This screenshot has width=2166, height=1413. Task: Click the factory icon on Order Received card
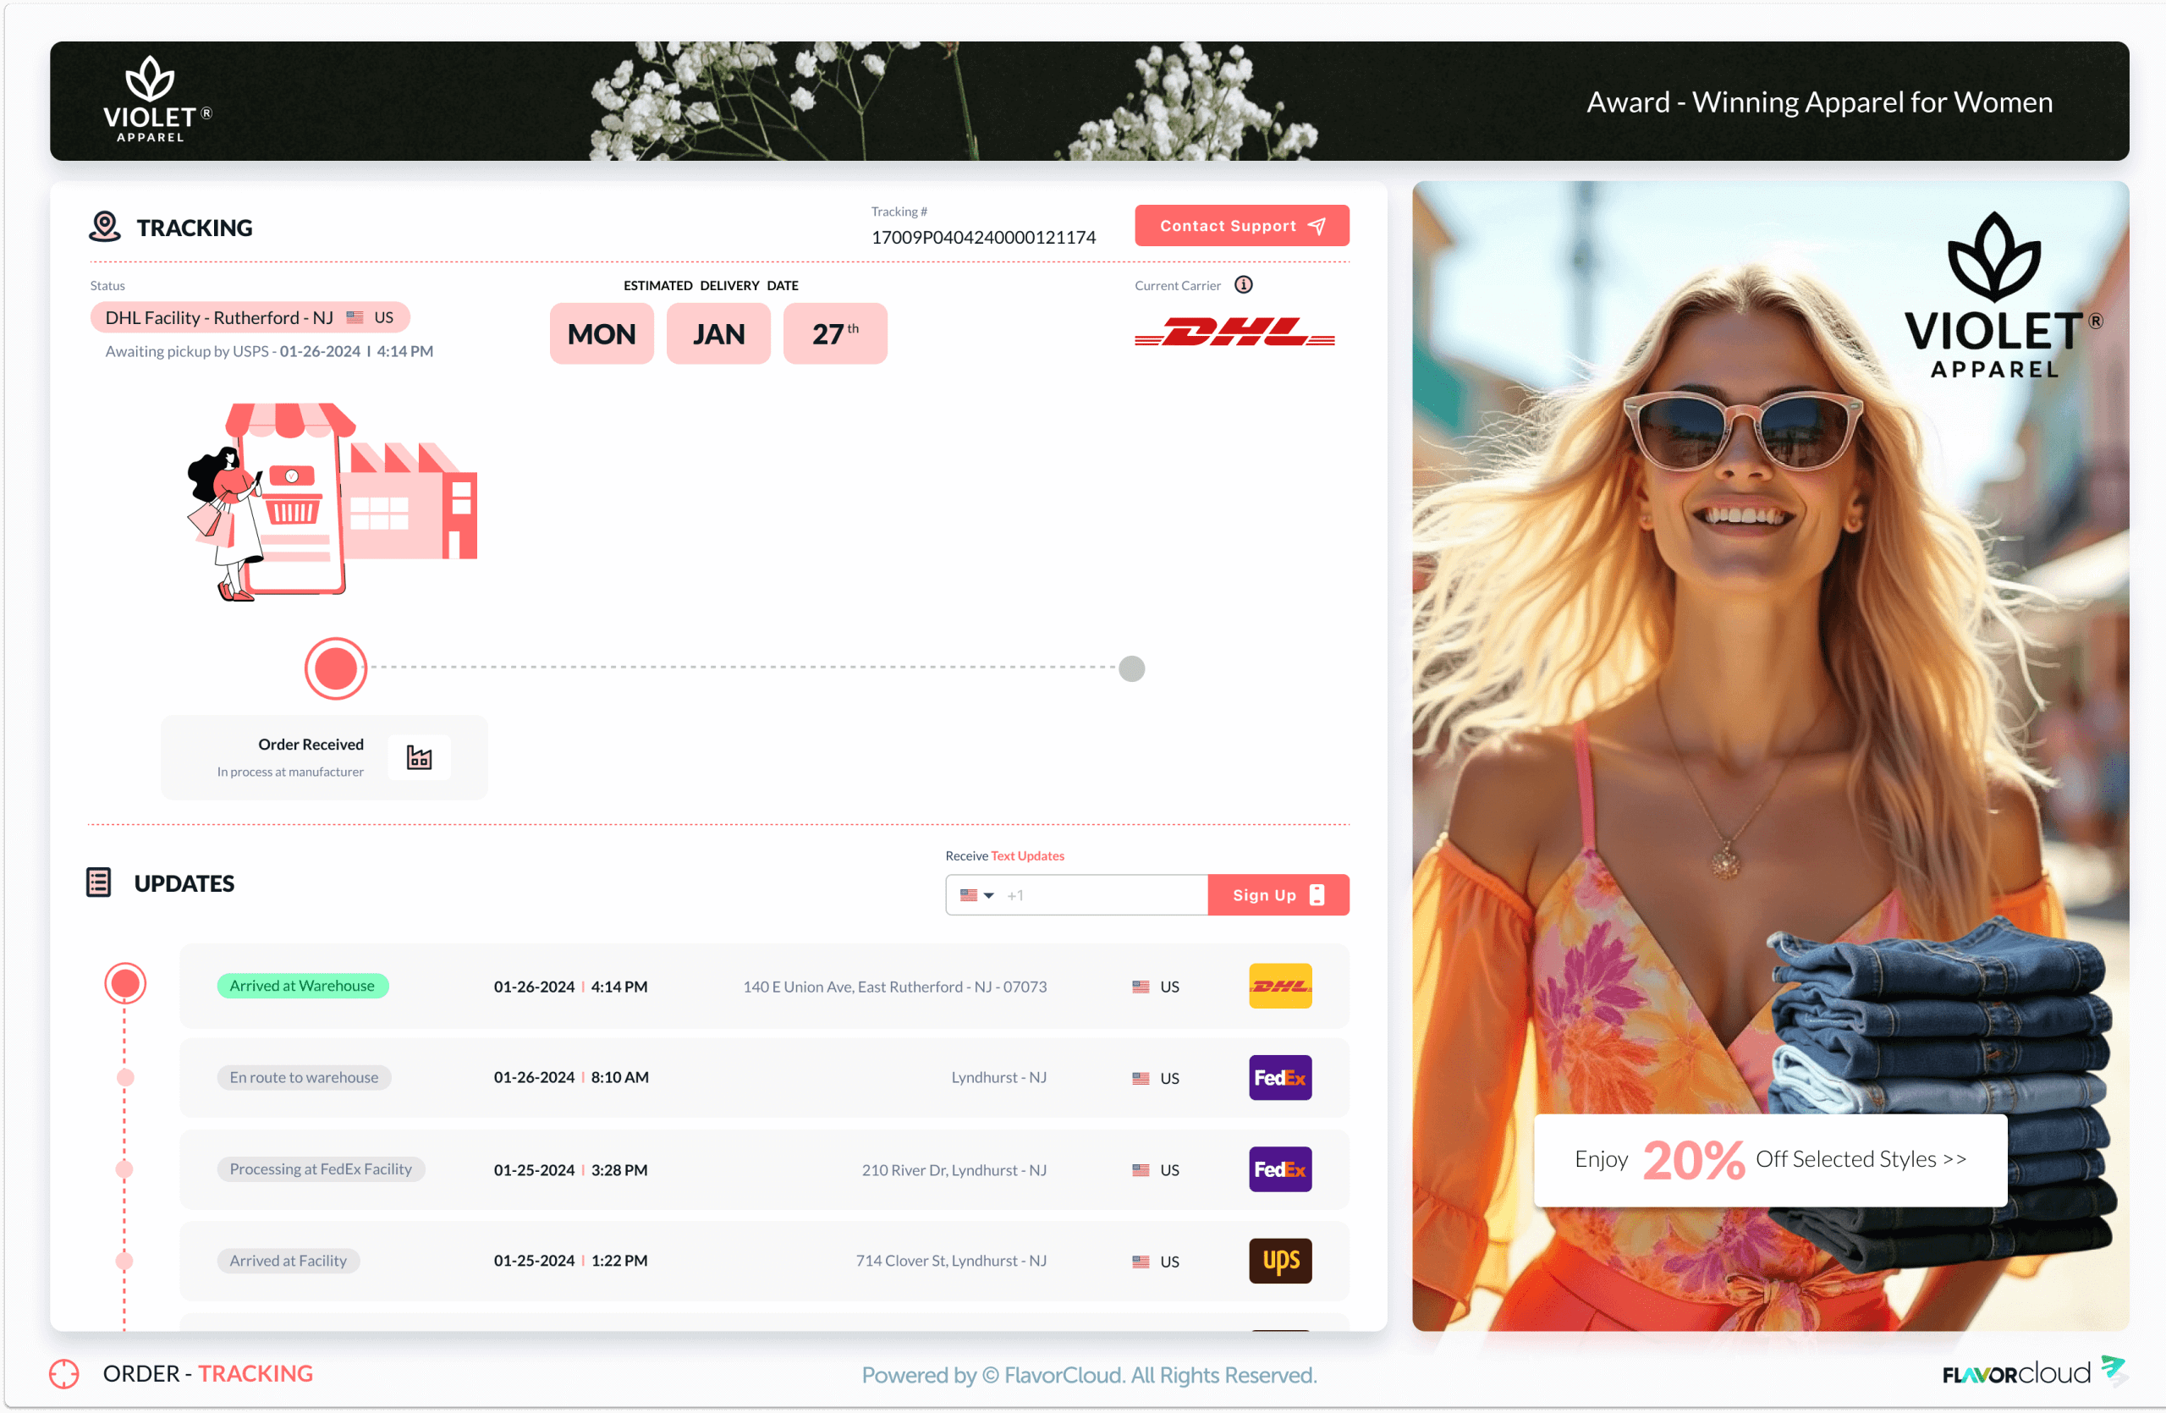420,756
